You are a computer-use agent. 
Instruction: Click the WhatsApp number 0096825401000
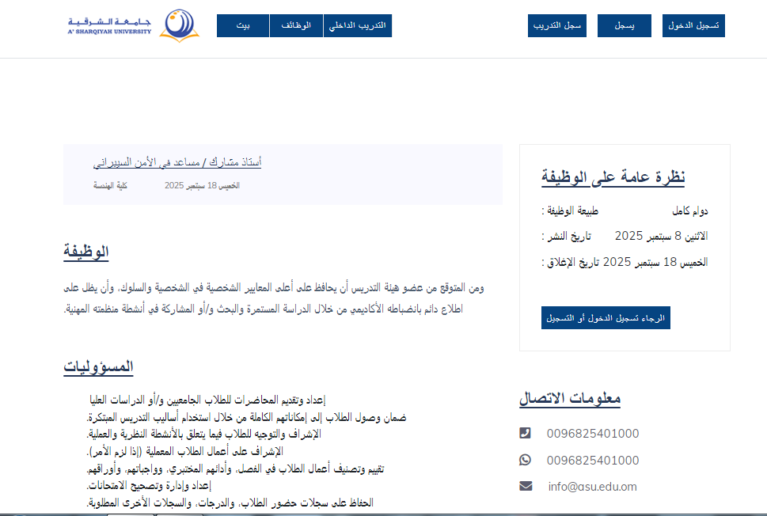click(x=592, y=460)
